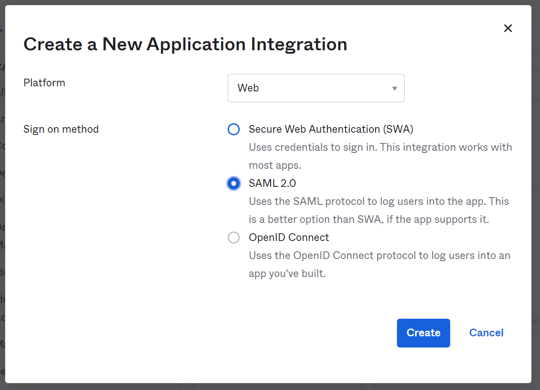The width and height of the screenshot is (540, 390).
Task: Click the SAML 2.0 label text
Action: tap(272, 183)
